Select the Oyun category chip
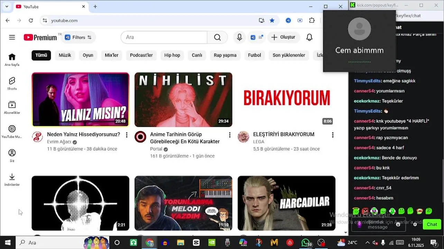Screen dimensions: 444x249 pyautogui.click(x=88, y=55)
